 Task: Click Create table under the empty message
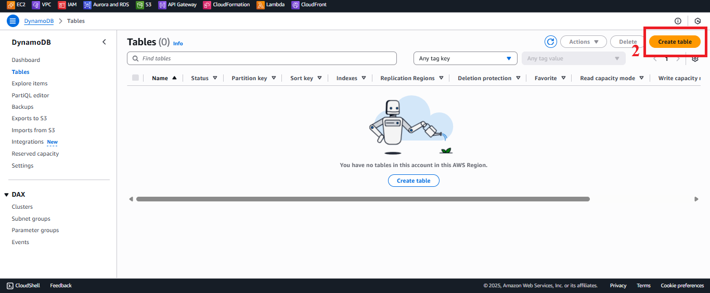click(x=414, y=181)
